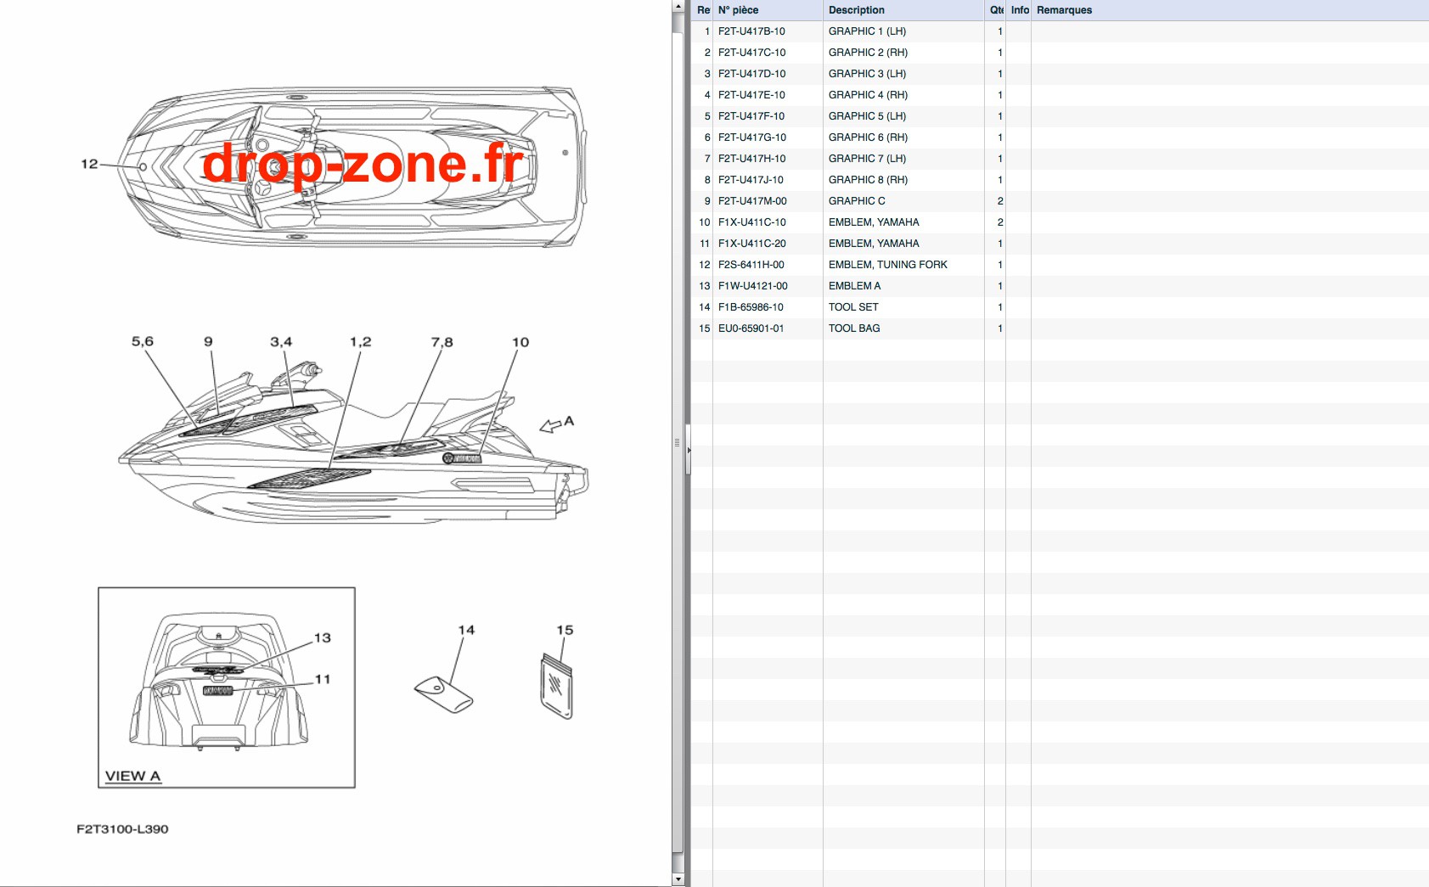This screenshot has height=887, width=1429.
Task: Click callout 1,2 on side view diagram
Action: tap(360, 341)
